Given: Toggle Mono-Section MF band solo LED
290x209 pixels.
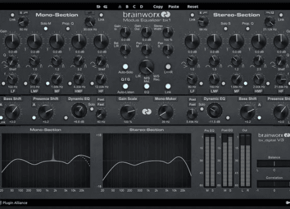Looking at the screenshot, I should [x=48, y=84].
